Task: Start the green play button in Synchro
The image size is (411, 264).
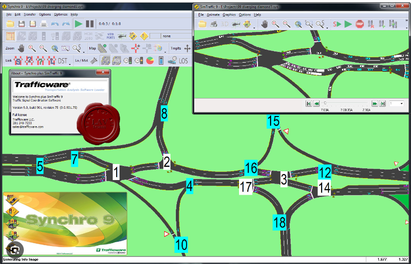Action: (78, 24)
